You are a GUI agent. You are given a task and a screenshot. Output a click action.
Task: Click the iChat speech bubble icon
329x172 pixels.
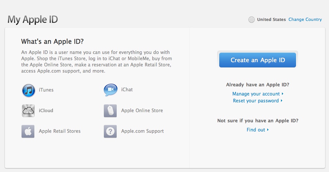(110, 90)
